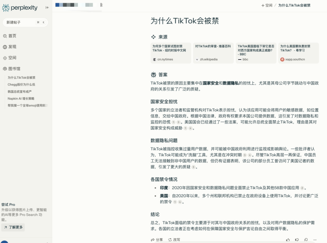Open the cn.nytimes source card
The image size is (327, 243).
coord(171,53)
